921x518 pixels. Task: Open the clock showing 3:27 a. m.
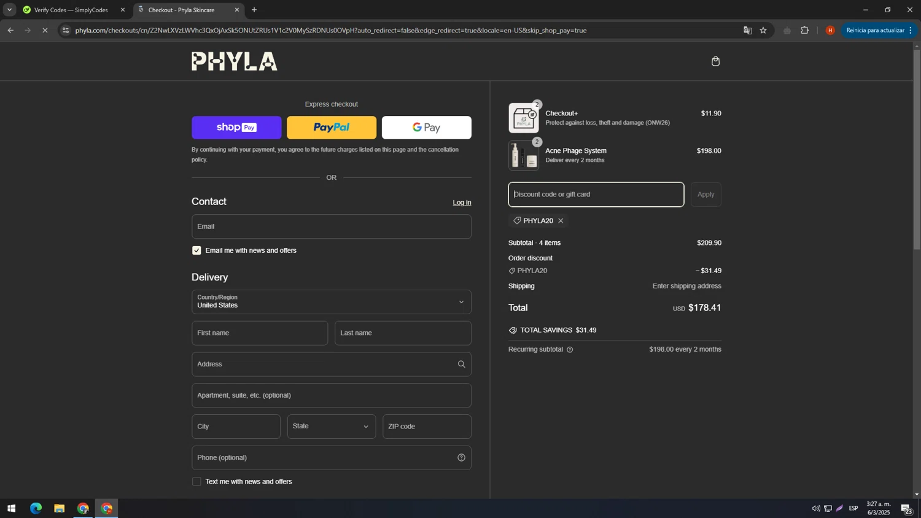point(878,508)
